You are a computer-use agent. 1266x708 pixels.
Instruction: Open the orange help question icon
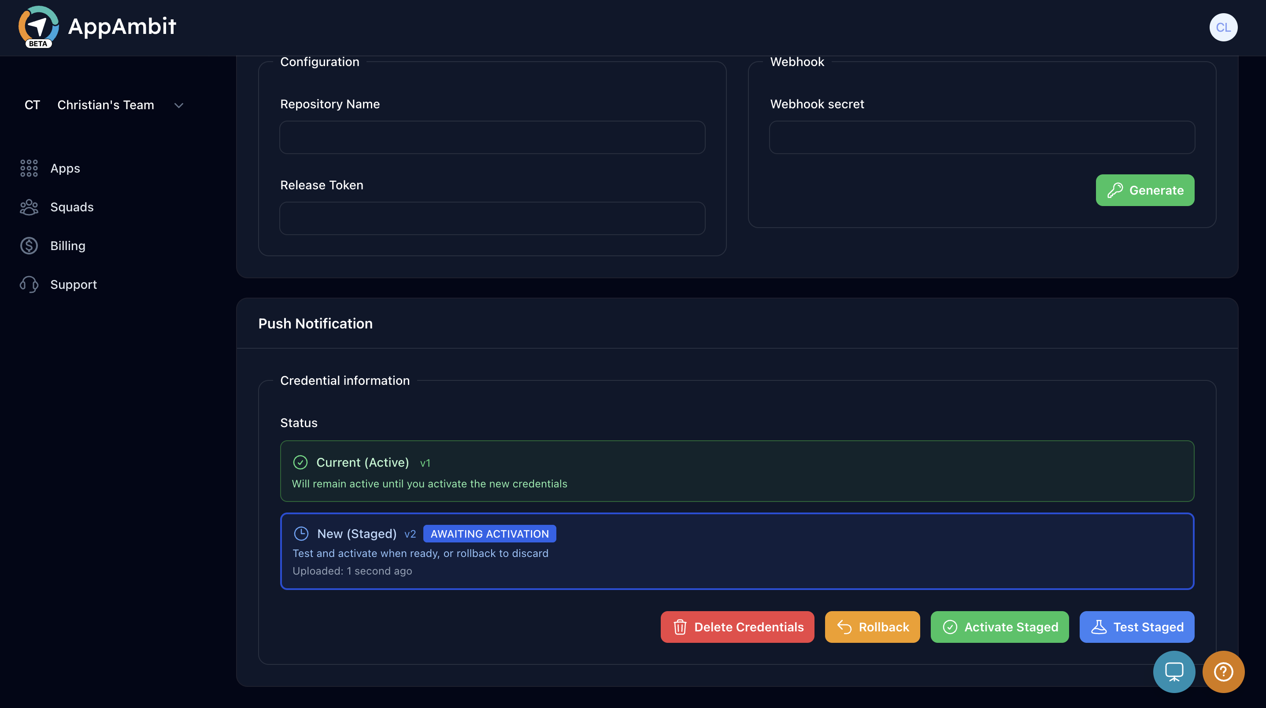point(1223,671)
